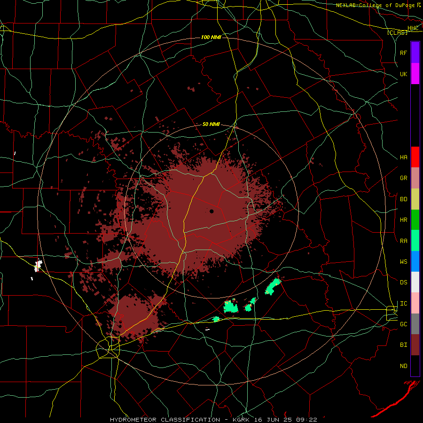Click the dark green HR legend swatch
This screenshot has width=423, height=423.
pyautogui.click(x=415, y=220)
